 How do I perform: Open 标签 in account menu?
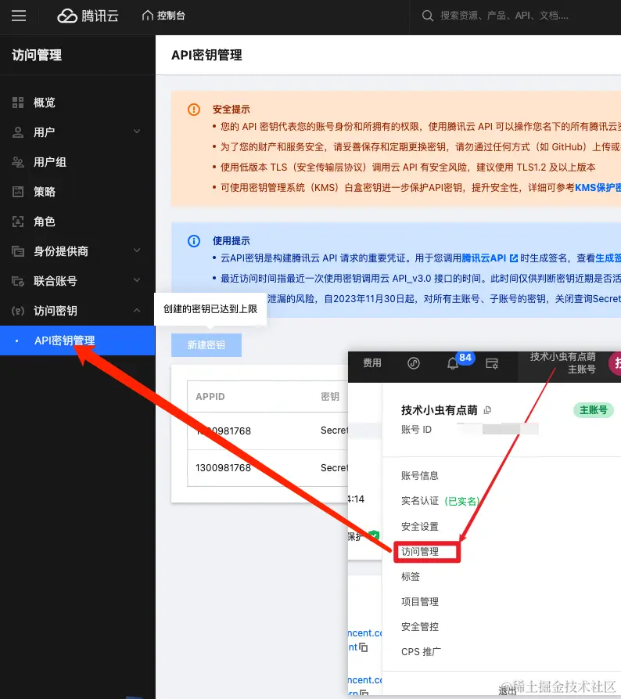411,576
